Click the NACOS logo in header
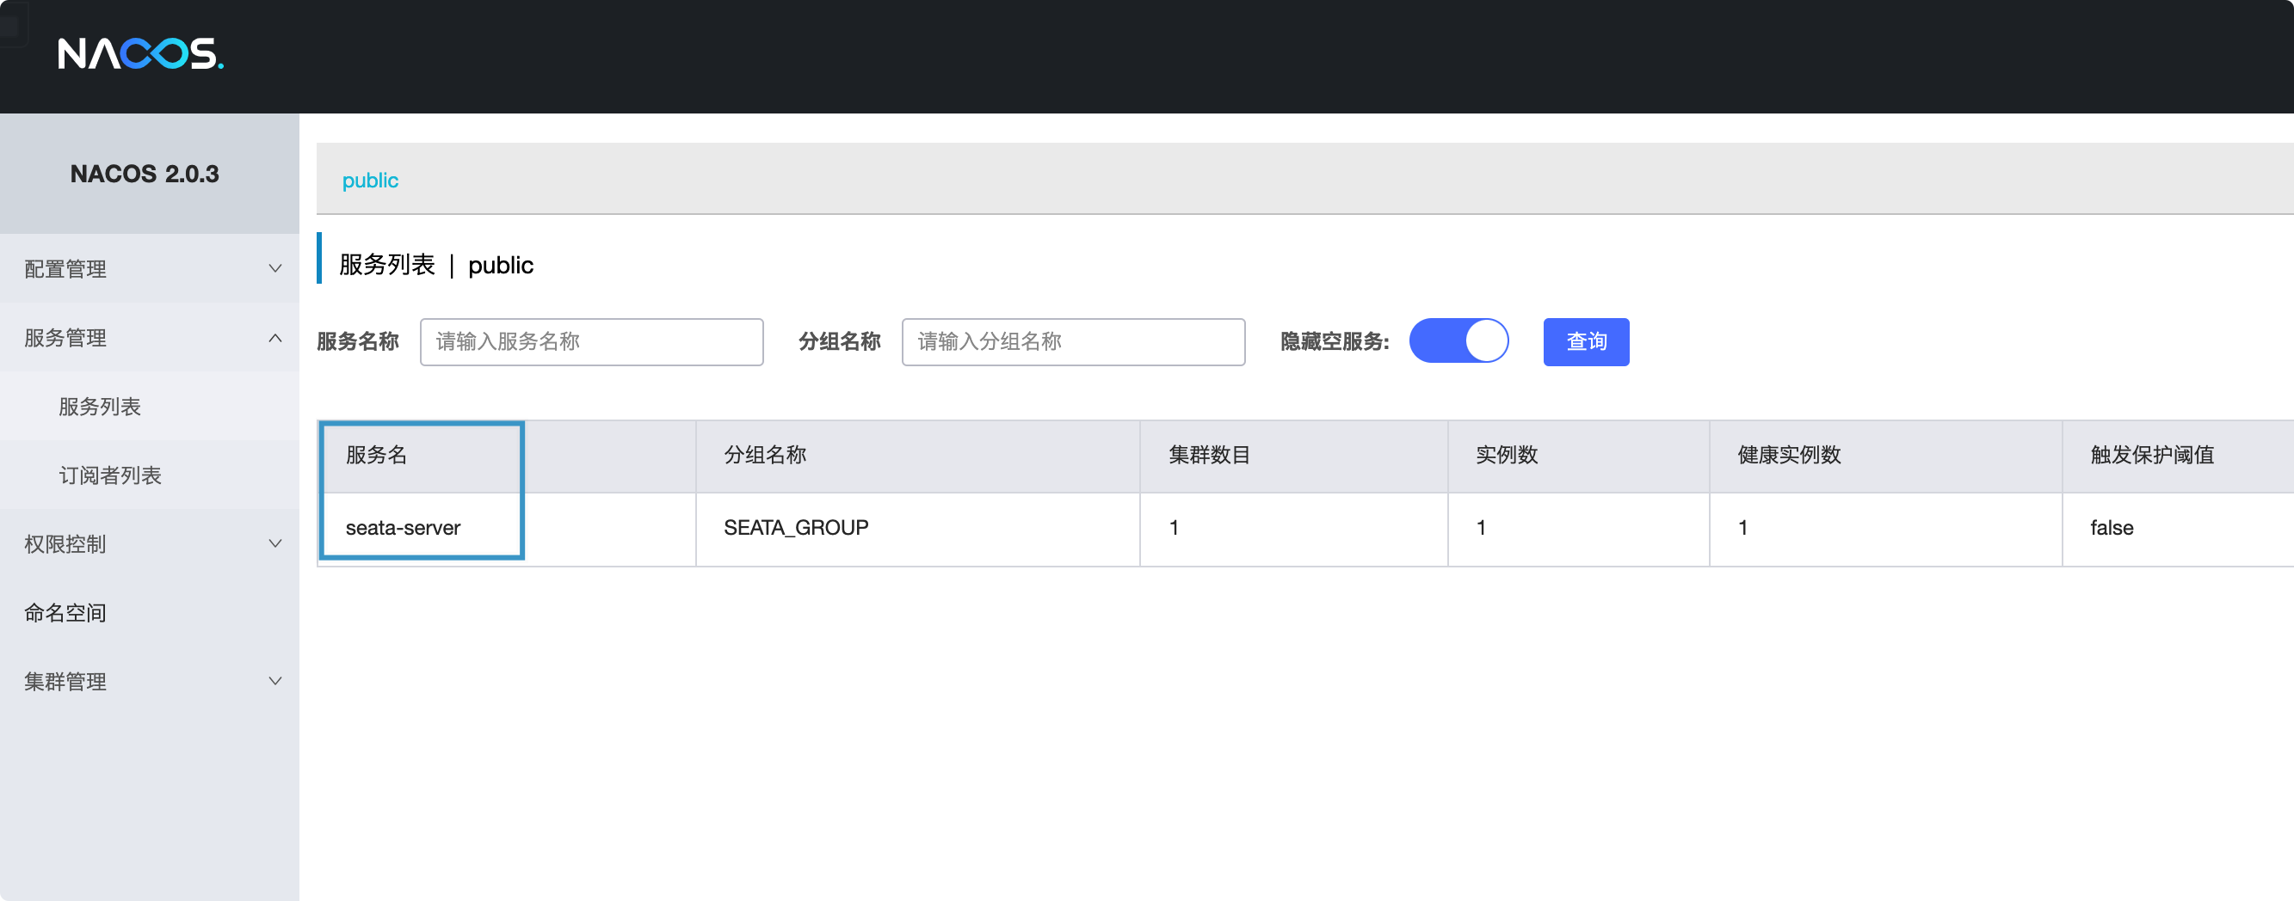2294x901 pixels. [x=139, y=53]
